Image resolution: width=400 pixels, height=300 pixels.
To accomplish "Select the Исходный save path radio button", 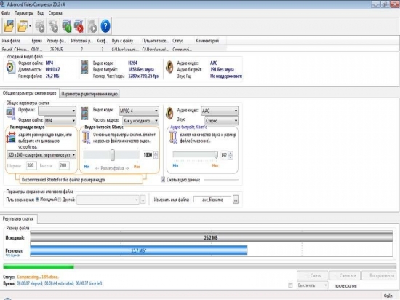I will point(38,200).
